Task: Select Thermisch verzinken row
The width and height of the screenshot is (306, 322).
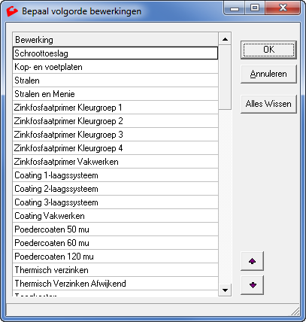Action: tap(115, 270)
